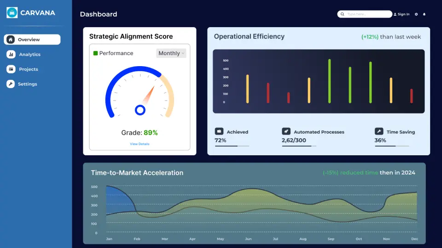Click the Sign In button
This screenshot has height=248, width=442.
[401, 14]
